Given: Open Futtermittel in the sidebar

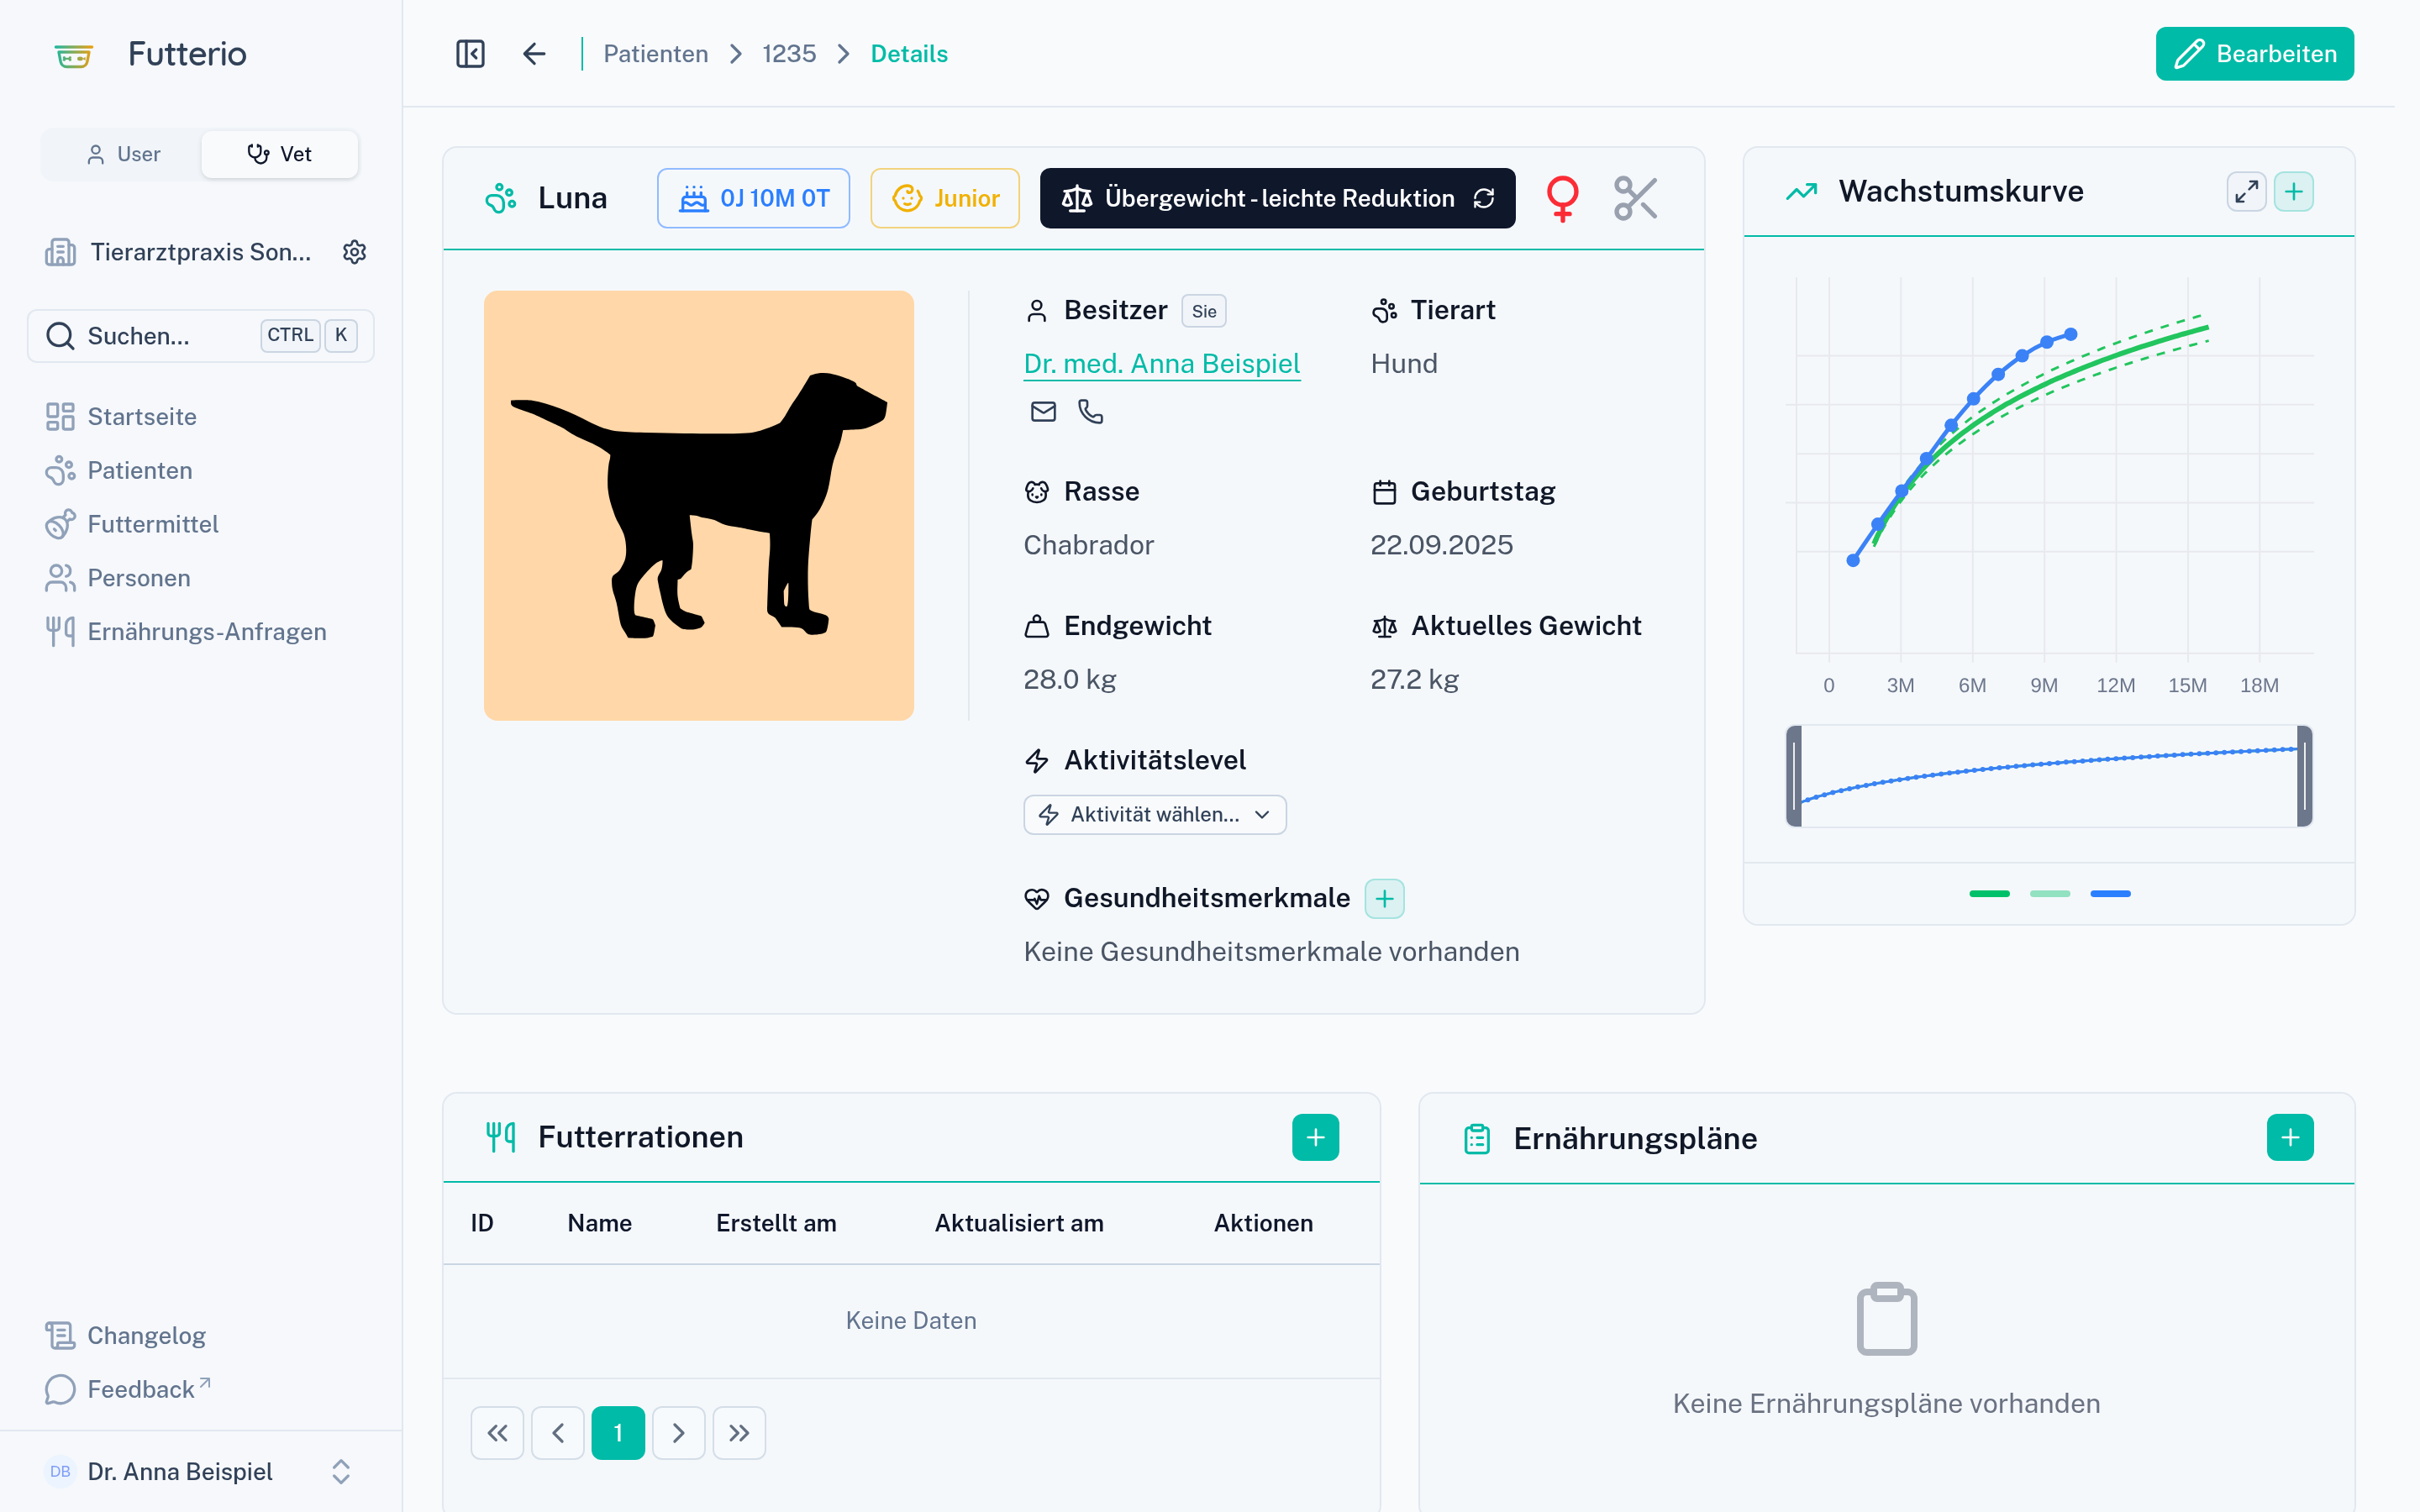Looking at the screenshot, I should click(153, 524).
